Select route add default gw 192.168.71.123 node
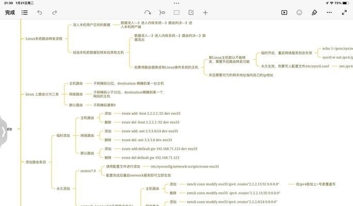Image resolution: width=353 pixels, height=206 pixels. (x=159, y=149)
